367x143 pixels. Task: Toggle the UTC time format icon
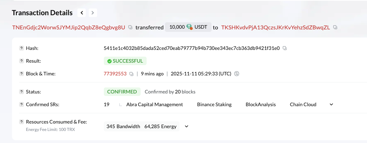237,74
